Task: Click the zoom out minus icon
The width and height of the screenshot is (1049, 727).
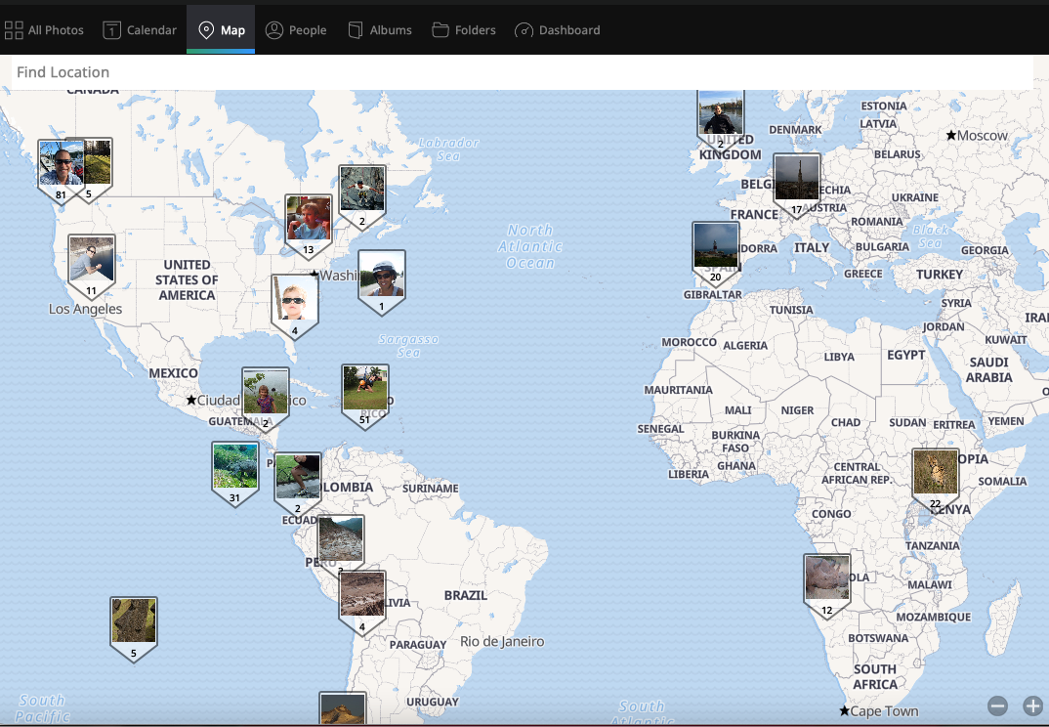Action: [997, 706]
